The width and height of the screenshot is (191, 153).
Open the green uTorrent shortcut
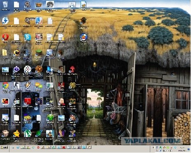tap(28, 134)
